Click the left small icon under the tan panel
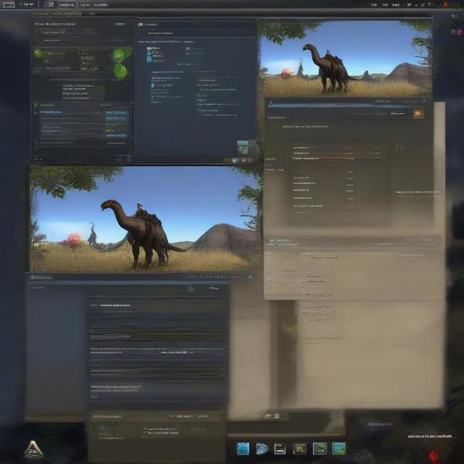Image resolution: width=464 pixels, height=464 pixels. tap(268, 416)
